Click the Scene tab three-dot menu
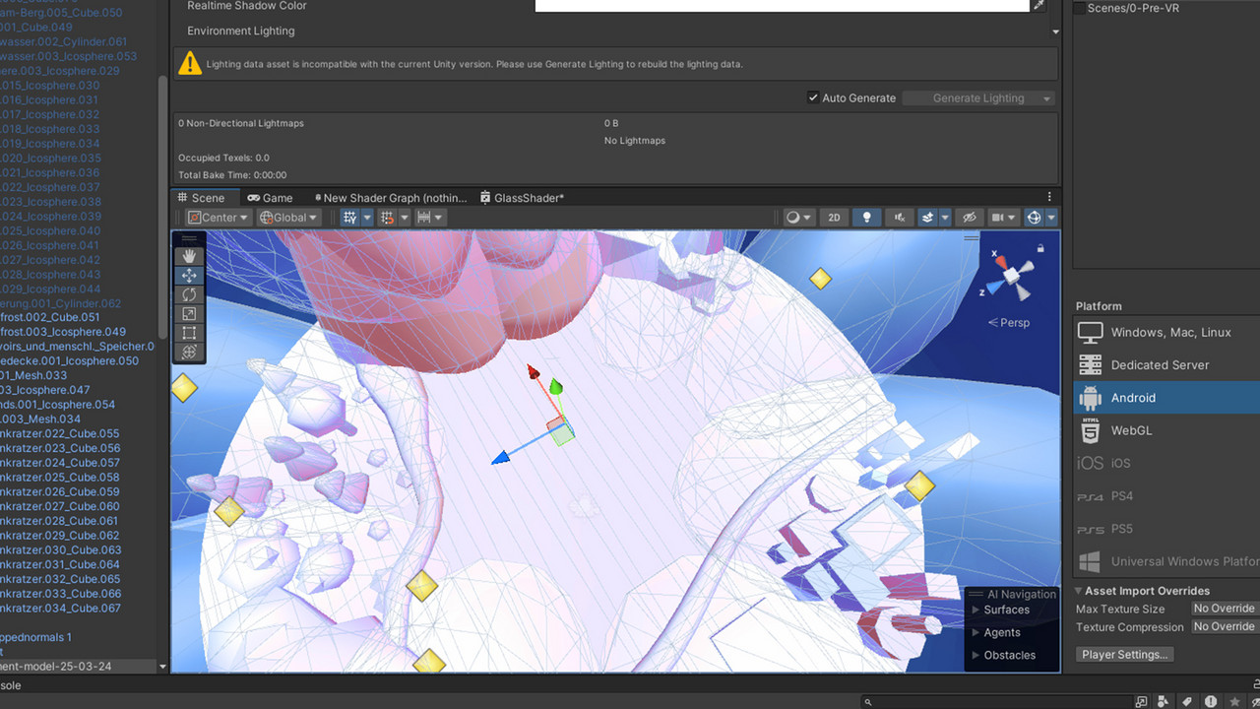 (x=1049, y=197)
